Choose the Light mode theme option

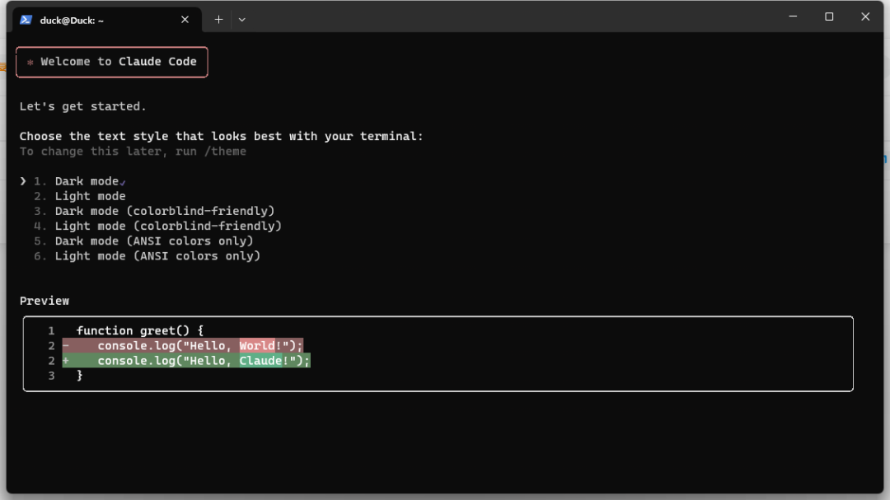pyautogui.click(x=90, y=196)
